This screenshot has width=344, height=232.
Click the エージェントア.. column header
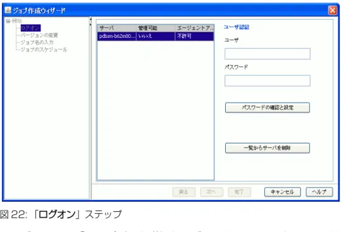point(195,28)
